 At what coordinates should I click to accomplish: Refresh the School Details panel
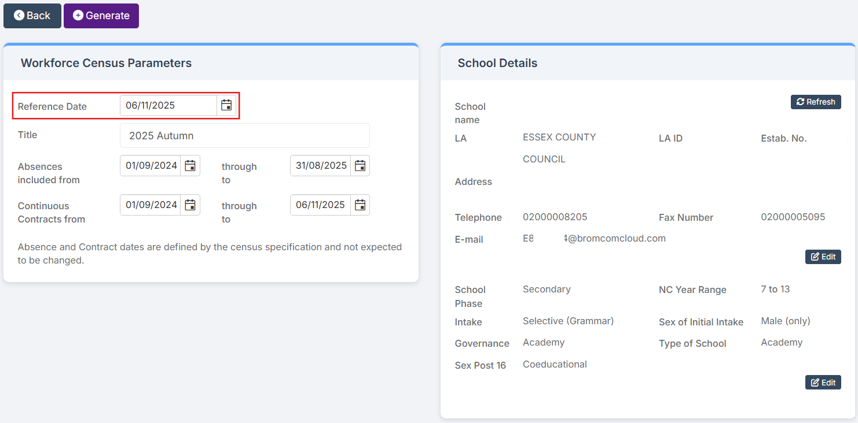click(x=815, y=102)
